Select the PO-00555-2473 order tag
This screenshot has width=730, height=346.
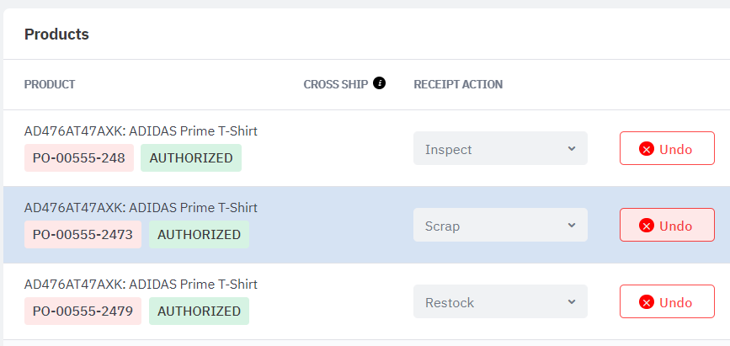pyautogui.click(x=83, y=234)
